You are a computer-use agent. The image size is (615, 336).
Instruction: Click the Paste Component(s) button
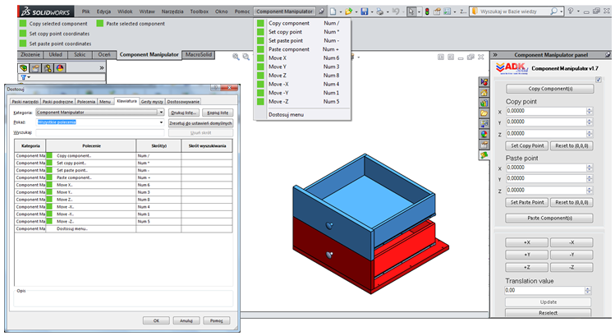[549, 218]
